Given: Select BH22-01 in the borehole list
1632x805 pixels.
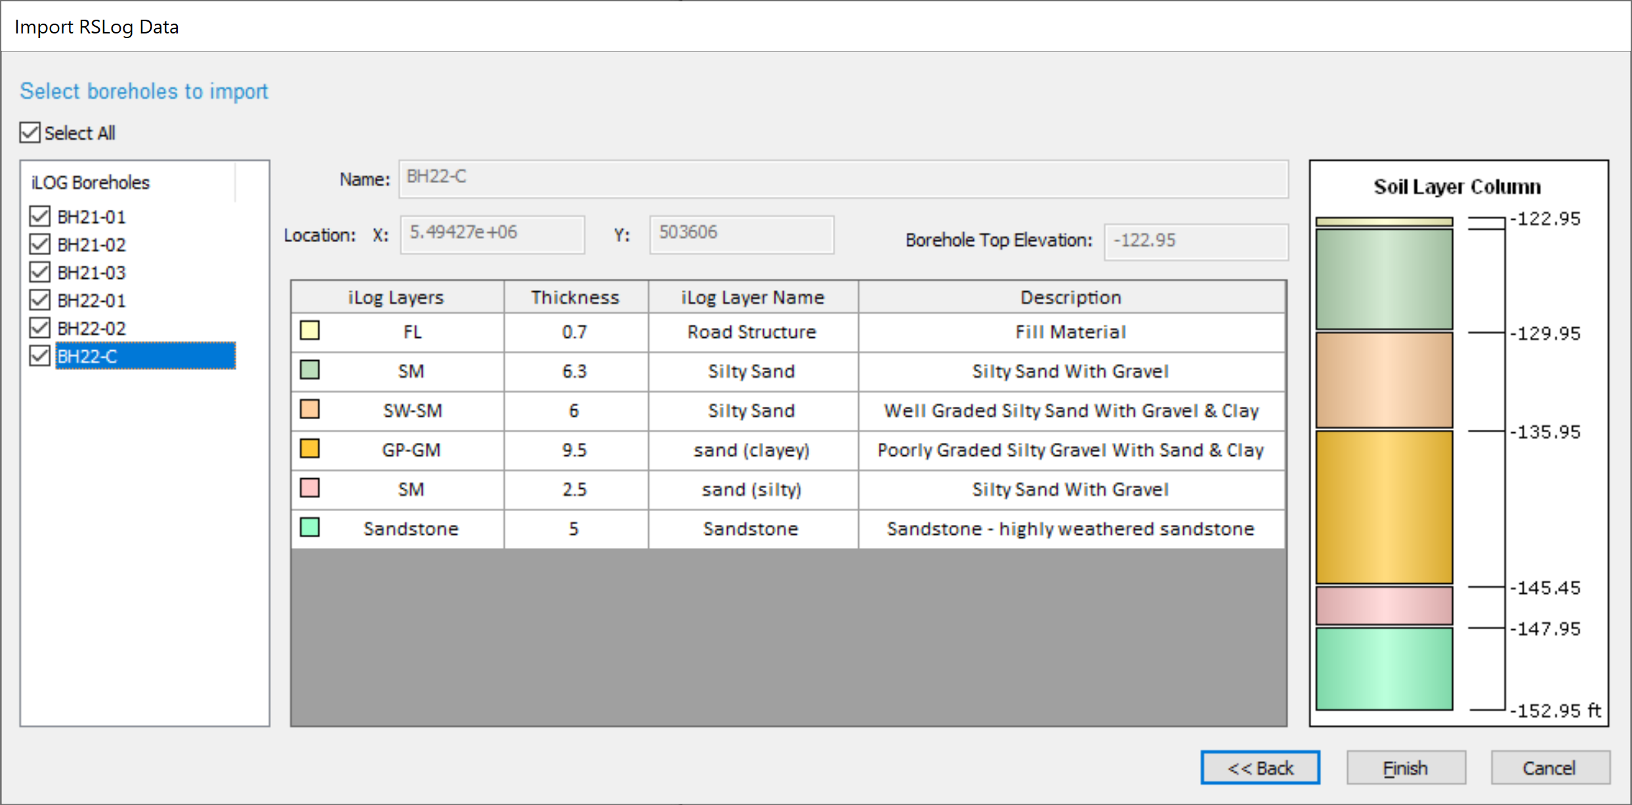Looking at the screenshot, I should (91, 300).
